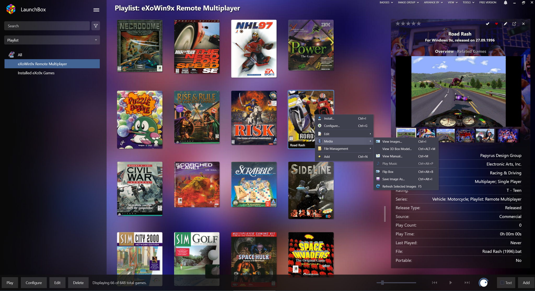Click the Delete button at bottom
The height and width of the screenshot is (291, 535).
coord(78,283)
